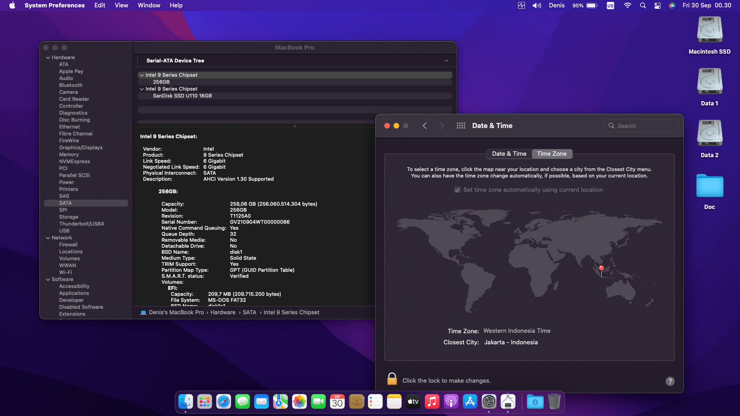Collapse second Intel 9 Series Chipset above SanDisk

[142, 89]
